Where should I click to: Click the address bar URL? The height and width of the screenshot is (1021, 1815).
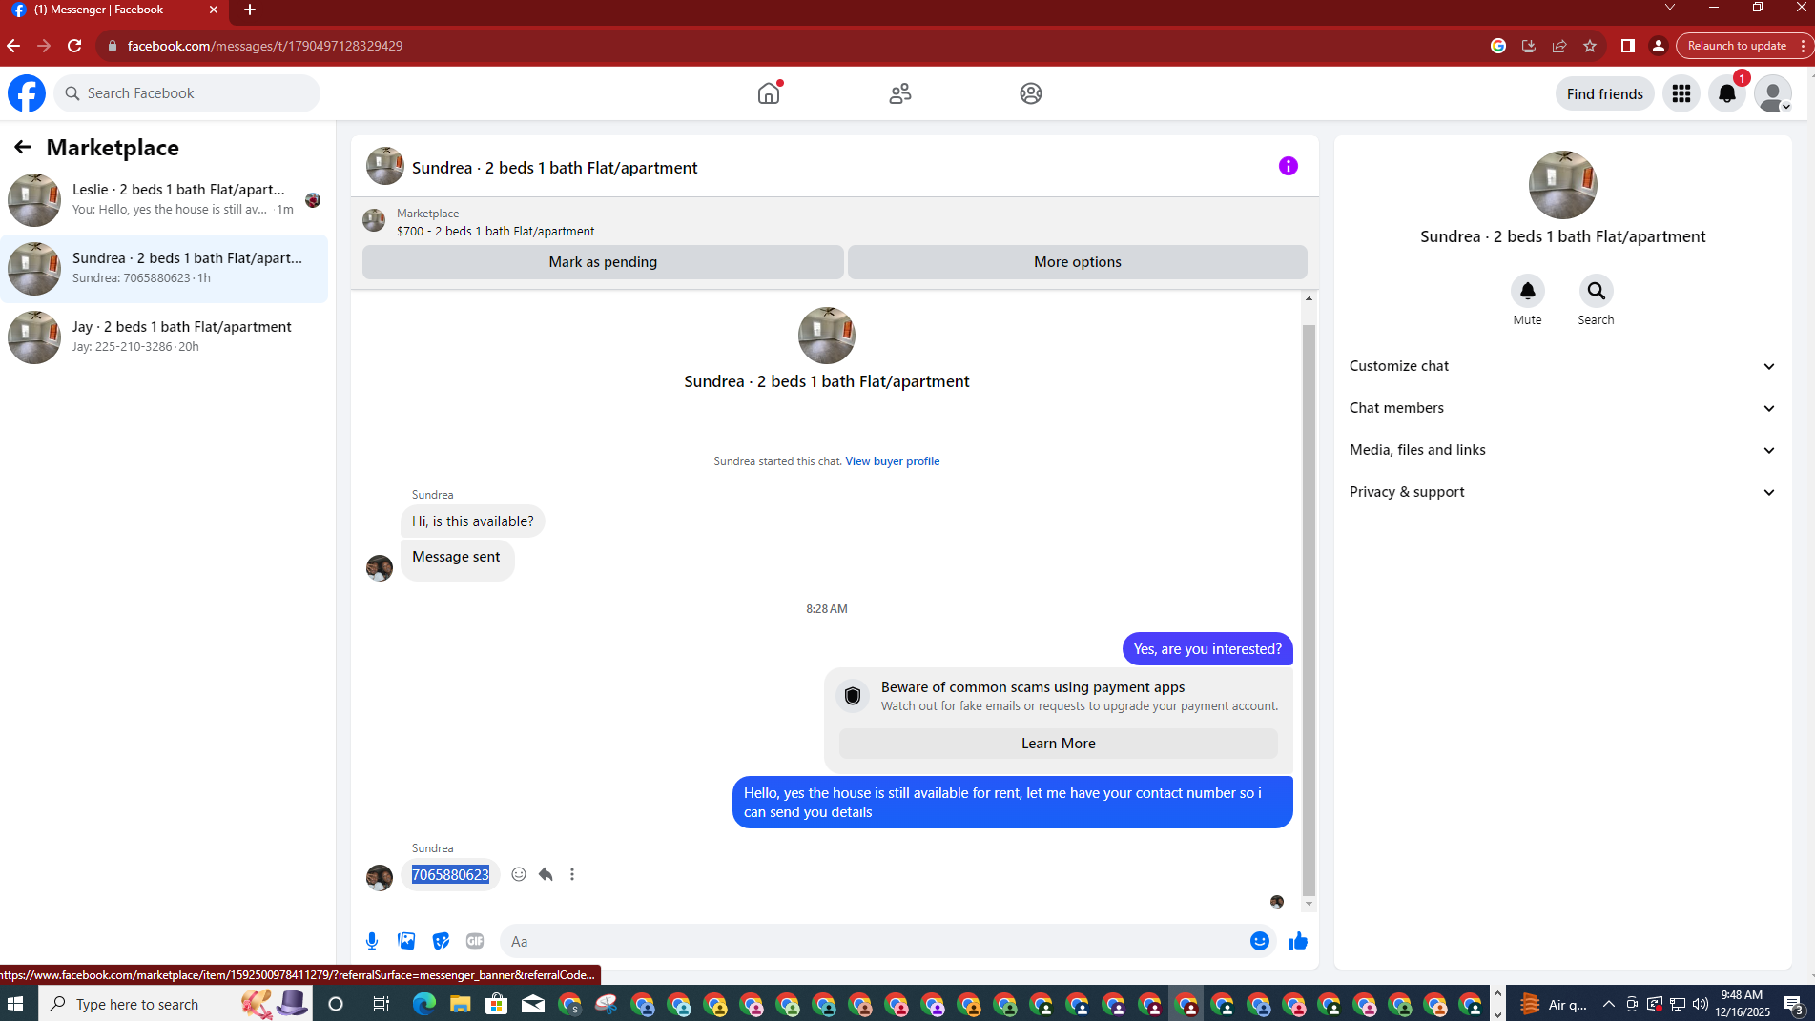point(265,46)
